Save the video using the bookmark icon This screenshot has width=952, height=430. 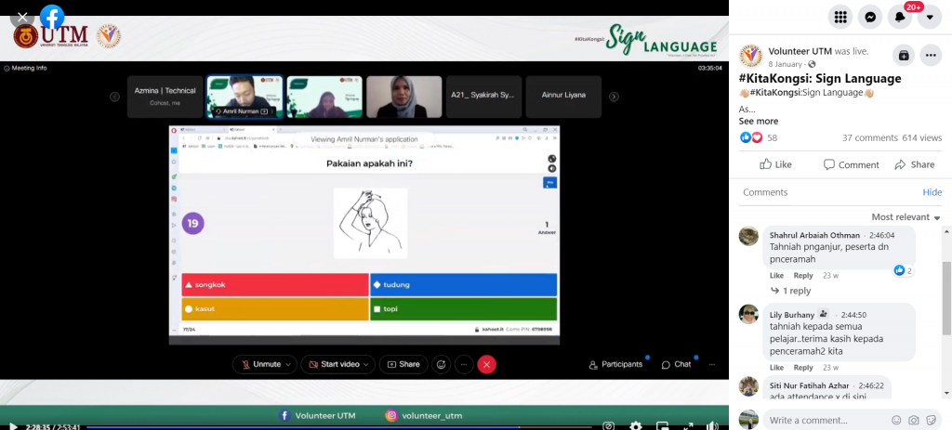902,55
